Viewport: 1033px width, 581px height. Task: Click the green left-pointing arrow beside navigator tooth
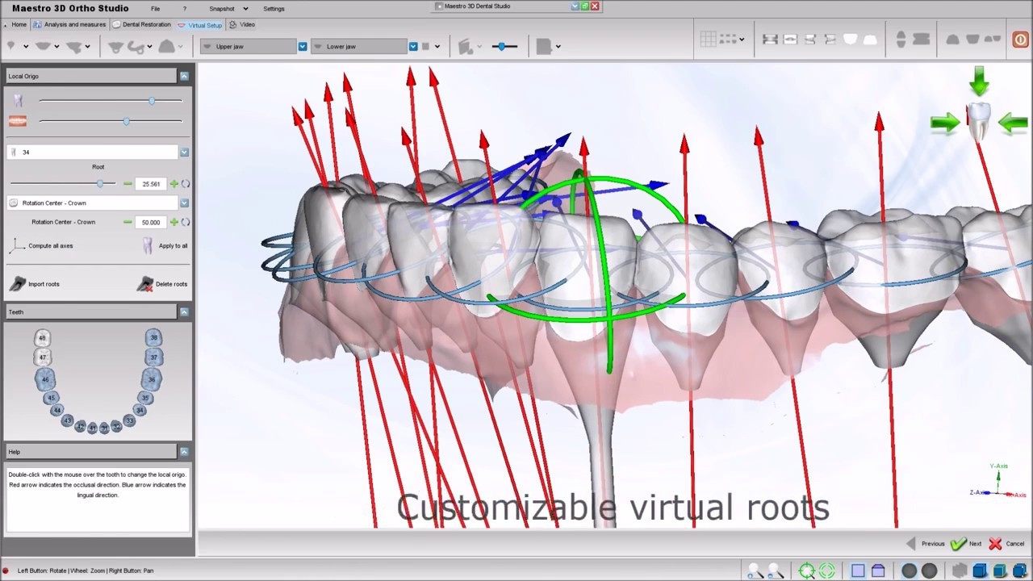coord(1013,123)
